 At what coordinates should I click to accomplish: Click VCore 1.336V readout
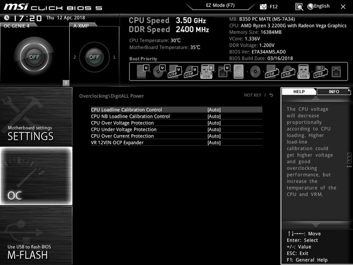coord(245,39)
